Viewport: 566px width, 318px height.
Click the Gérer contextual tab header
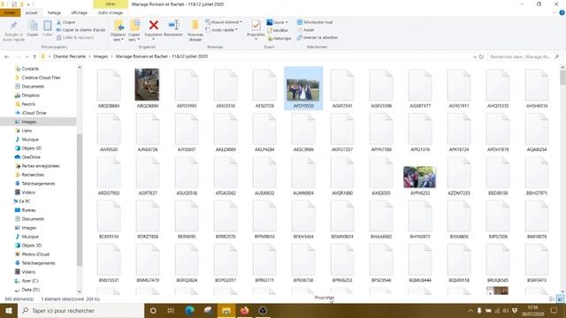click(x=111, y=4)
